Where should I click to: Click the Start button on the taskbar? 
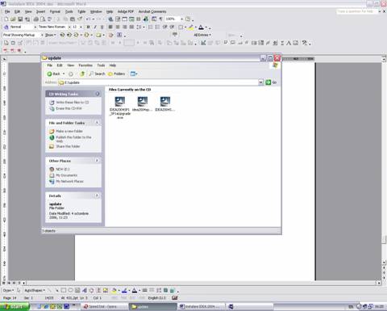tap(15, 307)
